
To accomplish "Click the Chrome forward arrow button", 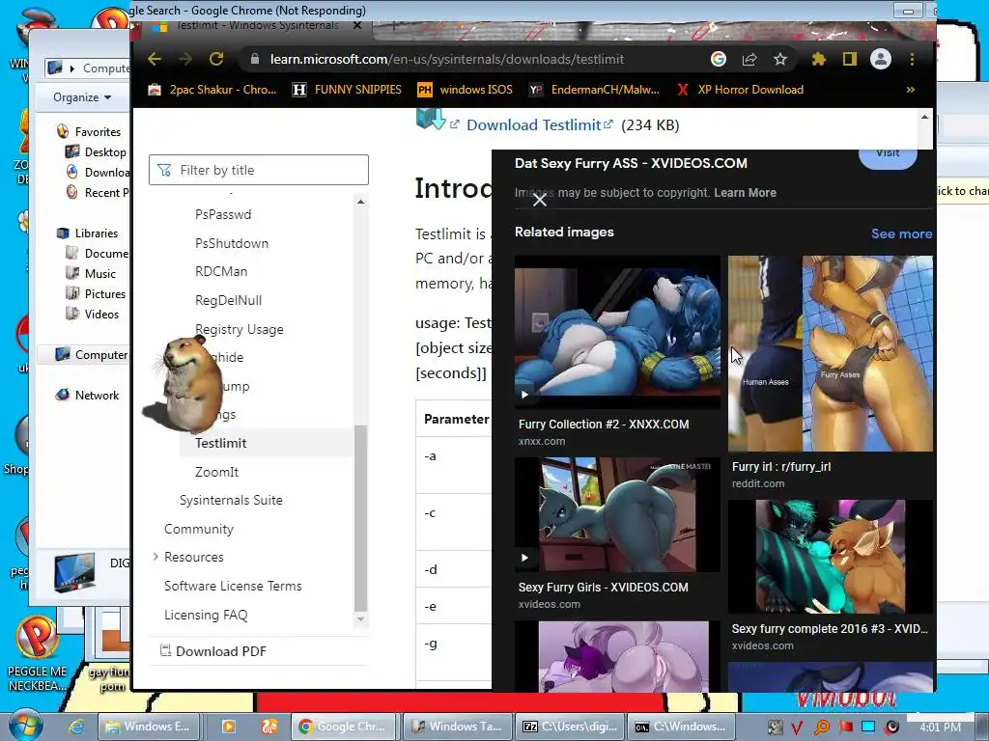I will coord(184,59).
